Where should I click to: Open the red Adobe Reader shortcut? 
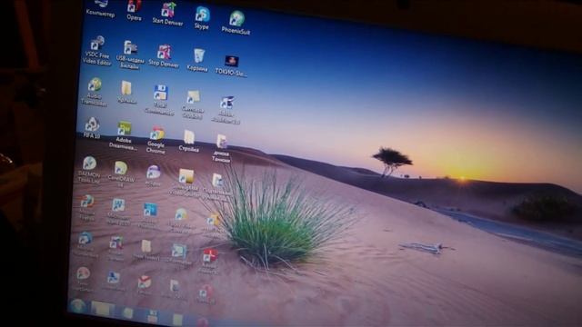coord(210,261)
